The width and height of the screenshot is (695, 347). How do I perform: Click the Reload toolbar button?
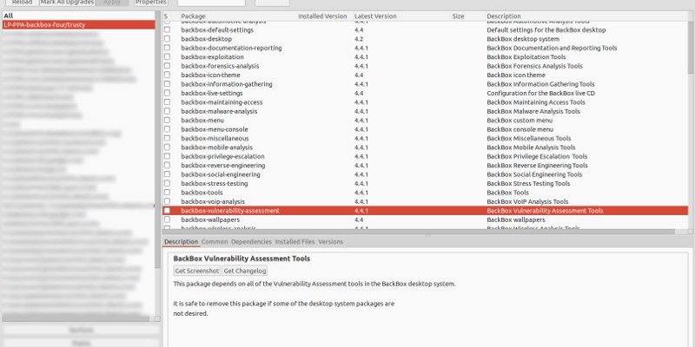(x=22, y=3)
